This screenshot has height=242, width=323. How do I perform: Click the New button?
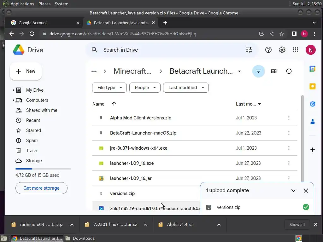26,71
